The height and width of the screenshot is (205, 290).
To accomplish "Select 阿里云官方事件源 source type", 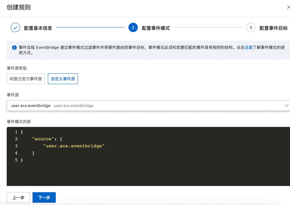I will [26, 79].
